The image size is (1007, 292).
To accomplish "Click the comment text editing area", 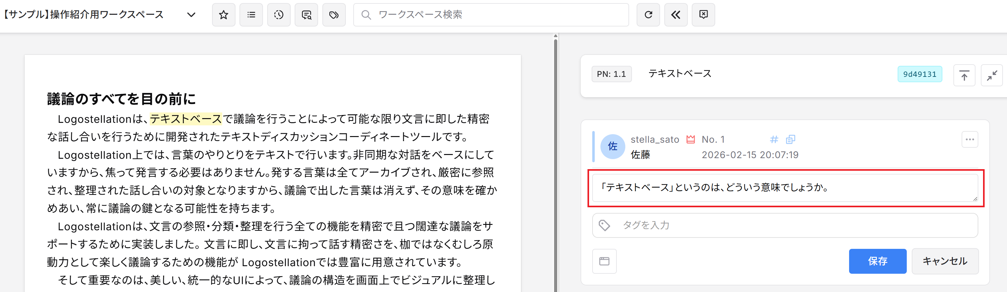I will click(x=785, y=188).
